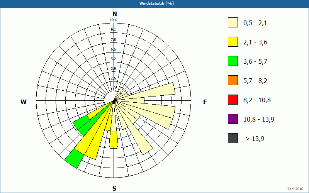Click the dark gray > 13,9 legend swatch
Viewport: 309px width, 193px height.
(x=233, y=138)
